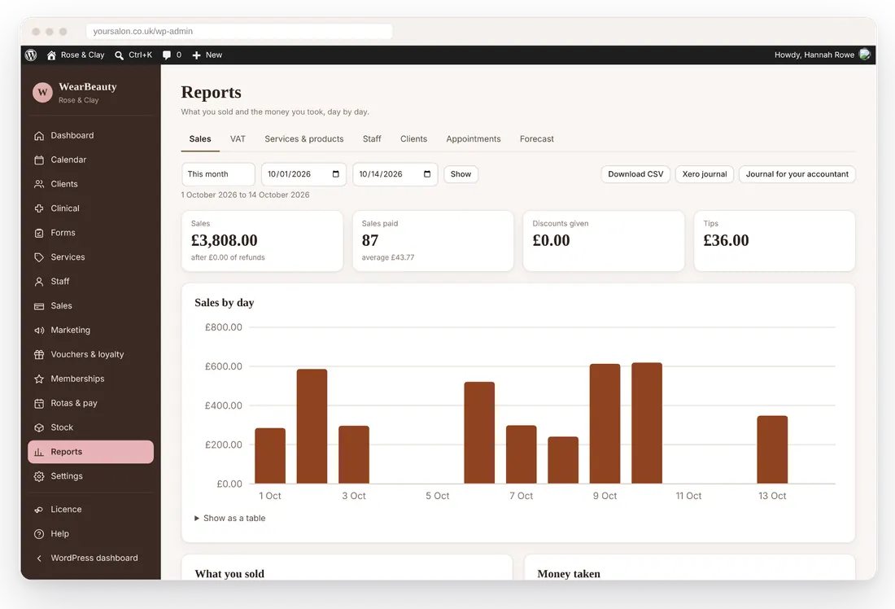Click the Tips £36.00 value
The height and width of the screenshot is (609, 895).
pyautogui.click(x=726, y=240)
